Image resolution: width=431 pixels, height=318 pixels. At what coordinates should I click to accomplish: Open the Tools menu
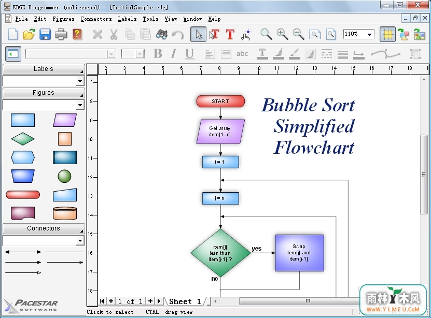tap(150, 19)
